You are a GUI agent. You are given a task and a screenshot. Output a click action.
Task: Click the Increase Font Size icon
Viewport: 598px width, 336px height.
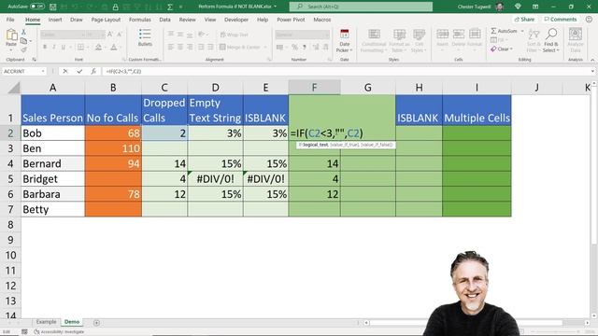[x=110, y=35]
